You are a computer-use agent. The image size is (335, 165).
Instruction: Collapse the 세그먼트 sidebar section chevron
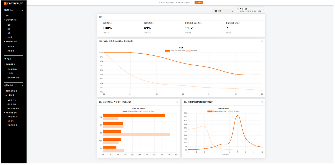tap(22, 59)
